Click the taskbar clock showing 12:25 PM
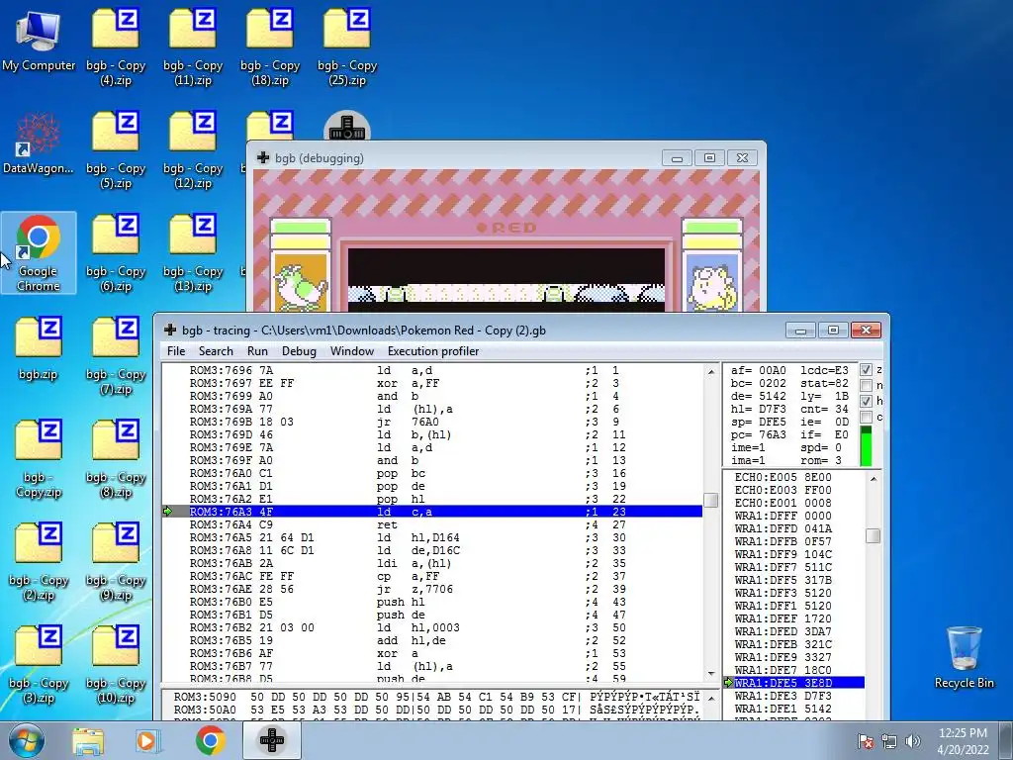The height and width of the screenshot is (760, 1013). 963,741
